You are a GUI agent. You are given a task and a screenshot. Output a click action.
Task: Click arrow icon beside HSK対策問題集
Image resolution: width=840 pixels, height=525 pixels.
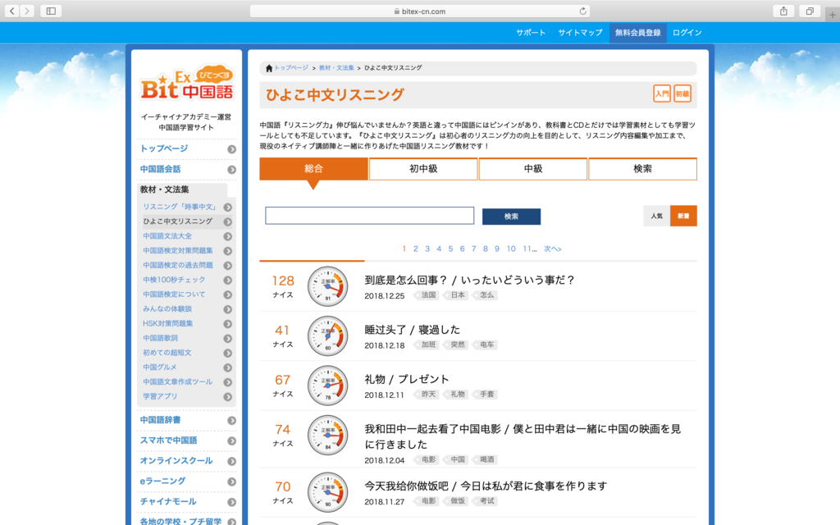click(x=228, y=323)
